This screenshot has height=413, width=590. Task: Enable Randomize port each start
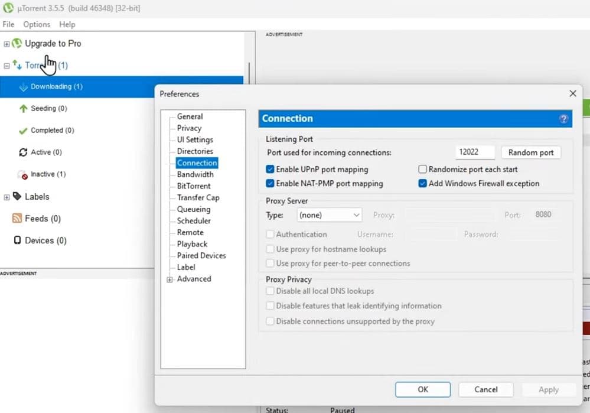pyautogui.click(x=423, y=169)
